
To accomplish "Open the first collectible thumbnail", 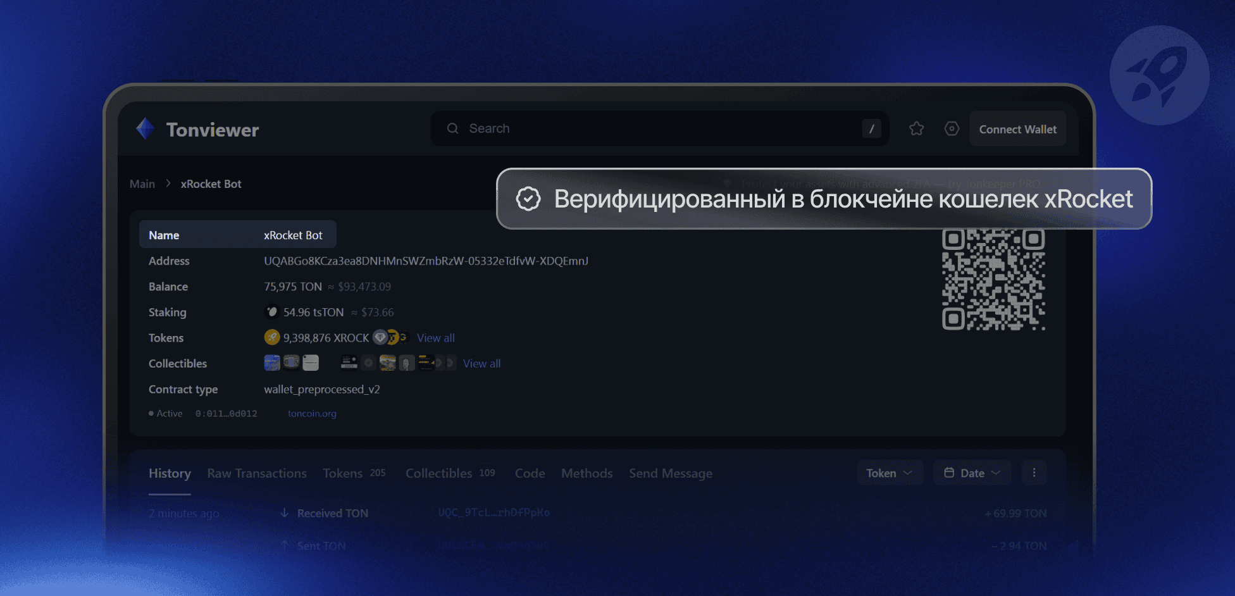I will coord(272,363).
